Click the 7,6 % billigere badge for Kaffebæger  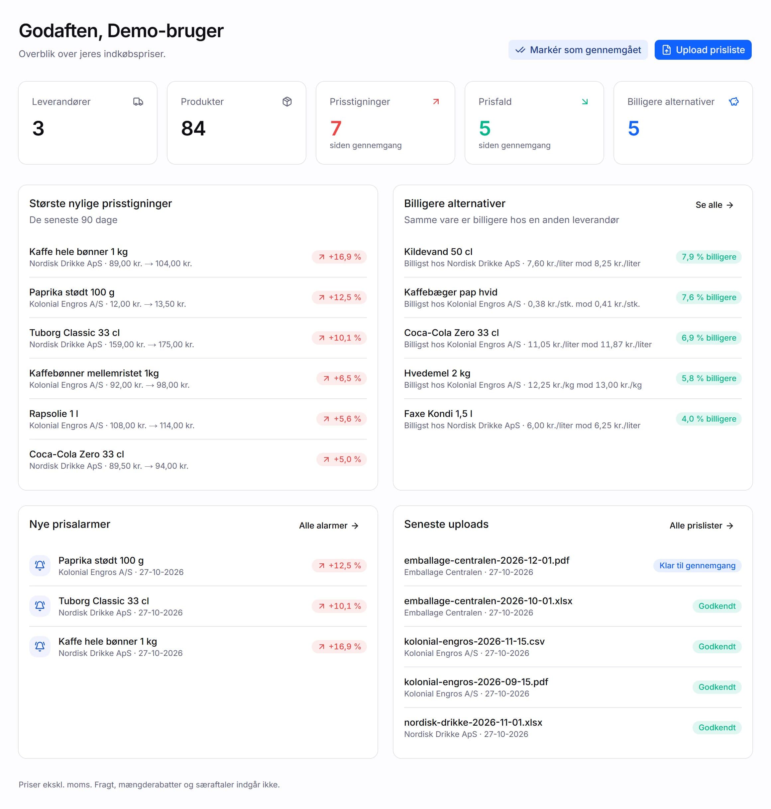pyautogui.click(x=709, y=297)
